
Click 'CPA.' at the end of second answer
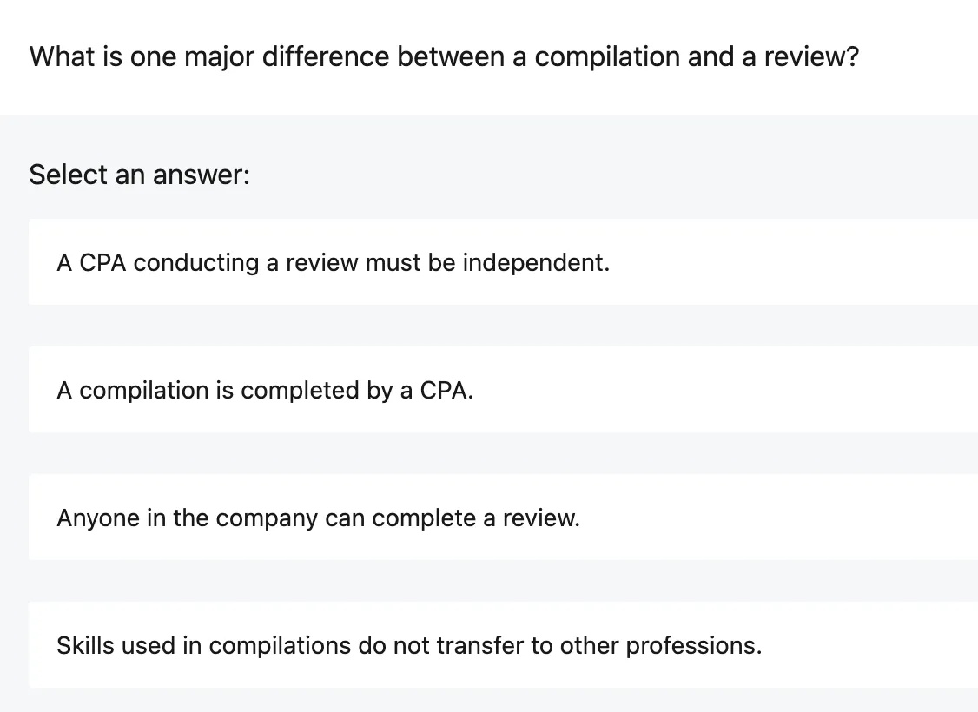click(x=446, y=390)
